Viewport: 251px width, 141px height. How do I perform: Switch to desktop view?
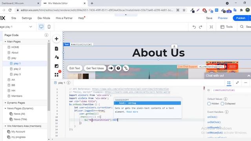pyautogui.click(x=41, y=27)
